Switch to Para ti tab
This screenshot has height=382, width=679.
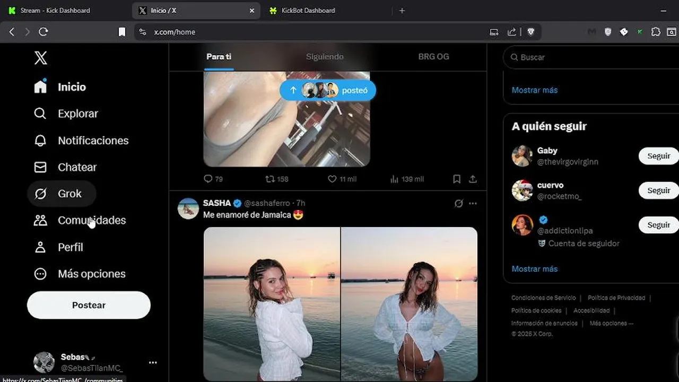[219, 57]
